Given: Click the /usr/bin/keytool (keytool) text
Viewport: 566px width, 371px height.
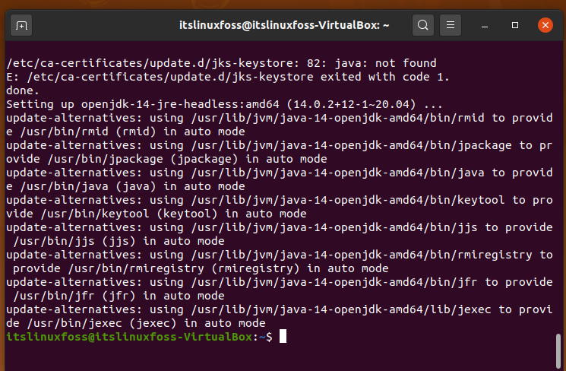Looking at the screenshot, I should pyautogui.click(x=129, y=214).
